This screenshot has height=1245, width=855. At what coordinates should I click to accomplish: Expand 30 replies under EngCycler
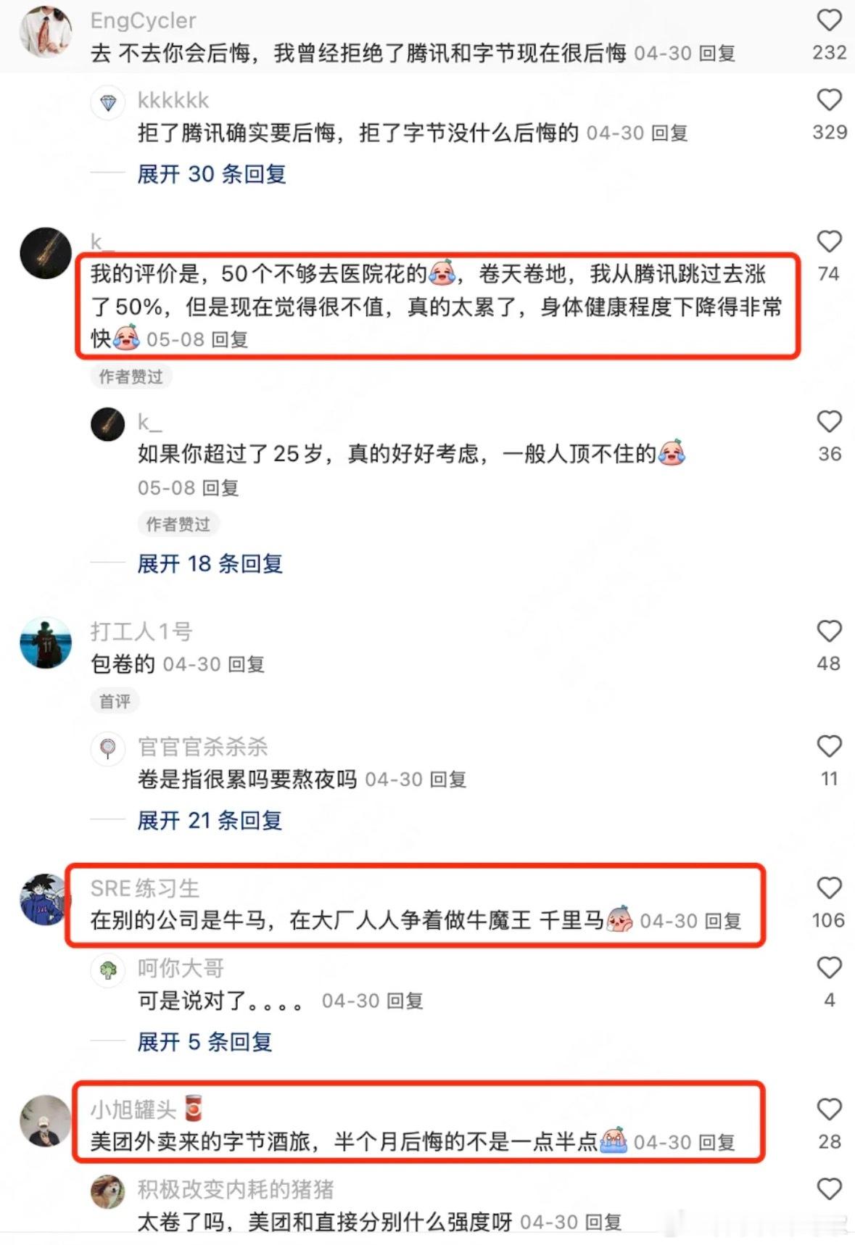[x=212, y=174]
